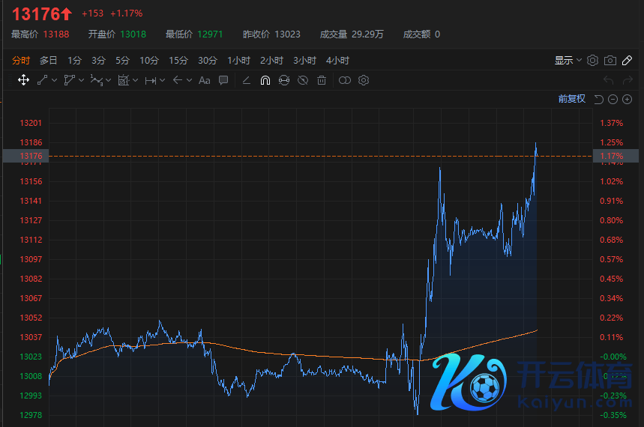Select the 15分 timeframe tab
Screen dimensions: 644x427
click(178, 61)
